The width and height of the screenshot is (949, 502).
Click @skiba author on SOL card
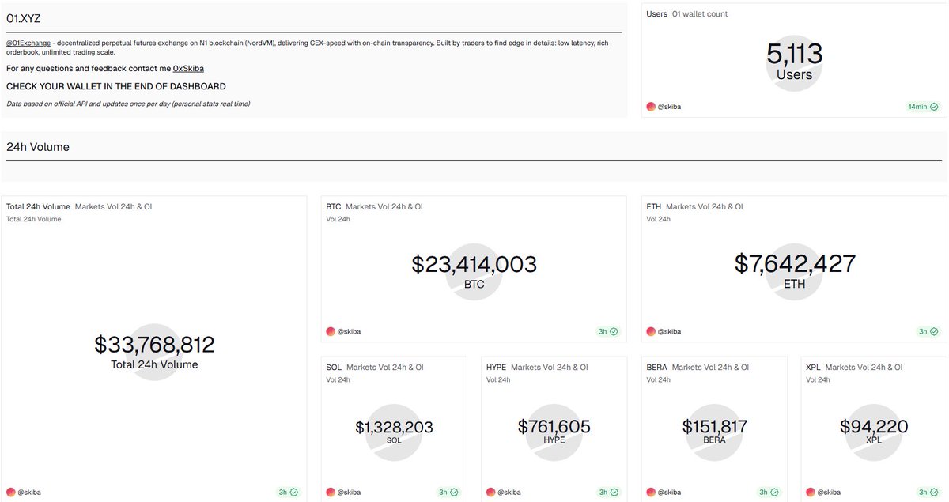[x=350, y=492]
